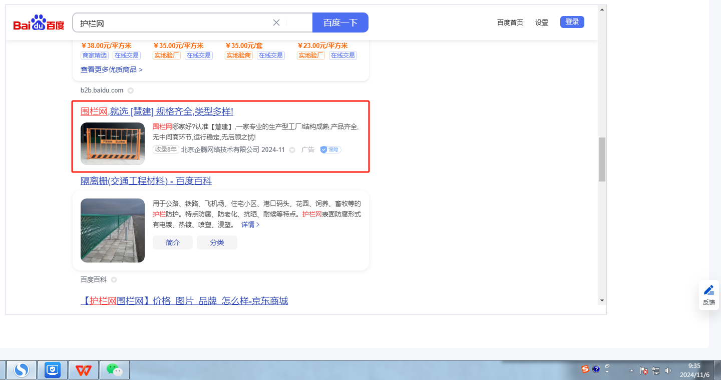Click the 收录8年 tag
Image resolution: width=721 pixels, height=380 pixels.
click(x=166, y=149)
